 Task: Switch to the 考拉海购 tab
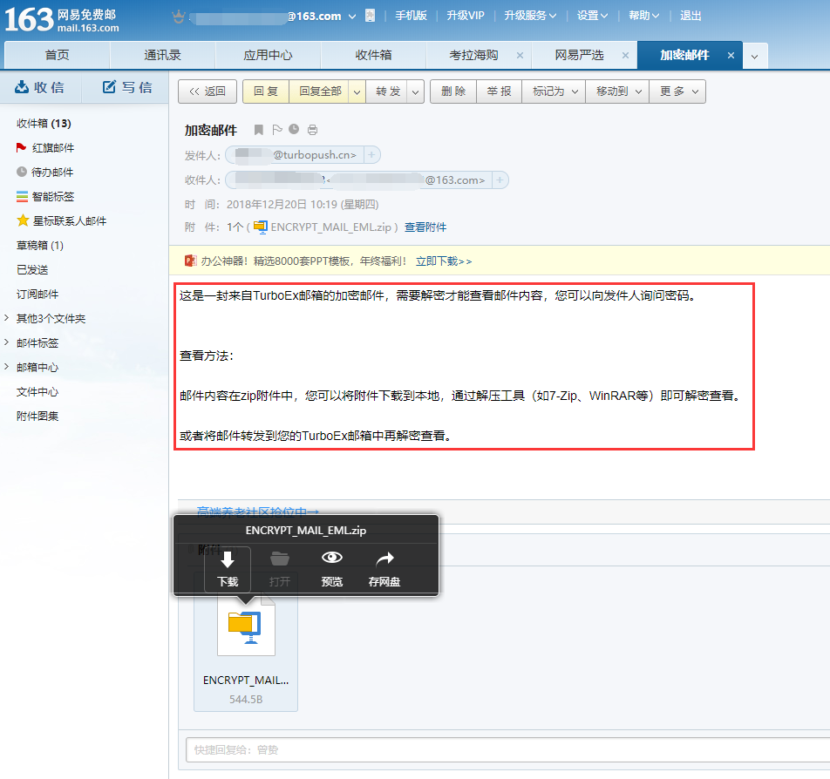pos(473,55)
